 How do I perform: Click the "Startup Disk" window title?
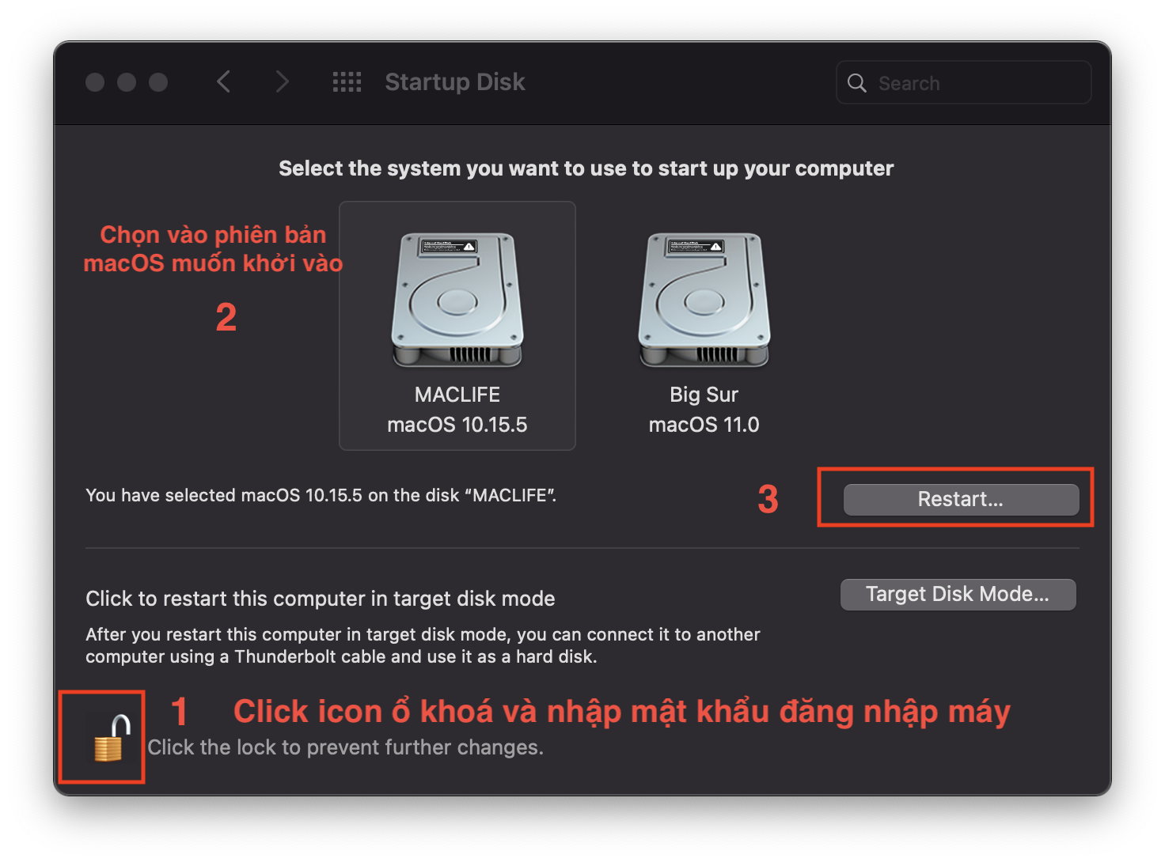click(455, 82)
